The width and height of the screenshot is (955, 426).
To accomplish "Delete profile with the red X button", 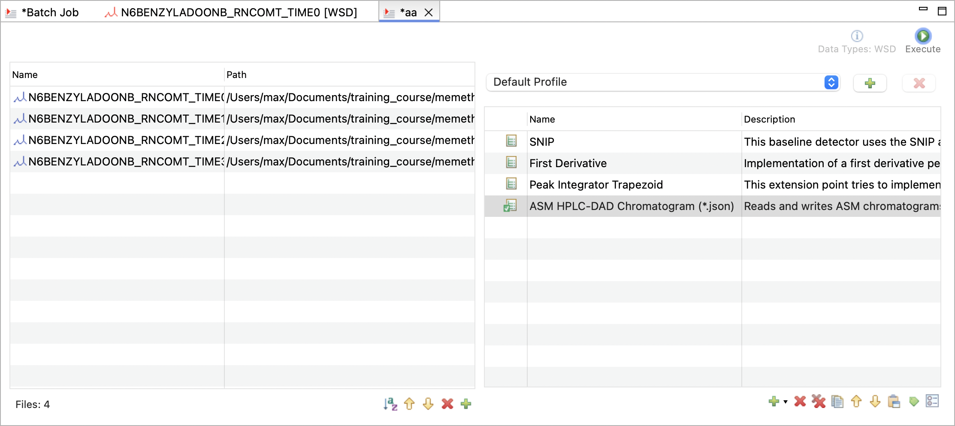I will 919,83.
